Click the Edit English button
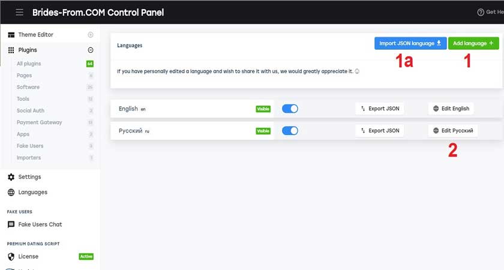Image resolution: width=504 pixels, height=270 pixels. coord(451,109)
